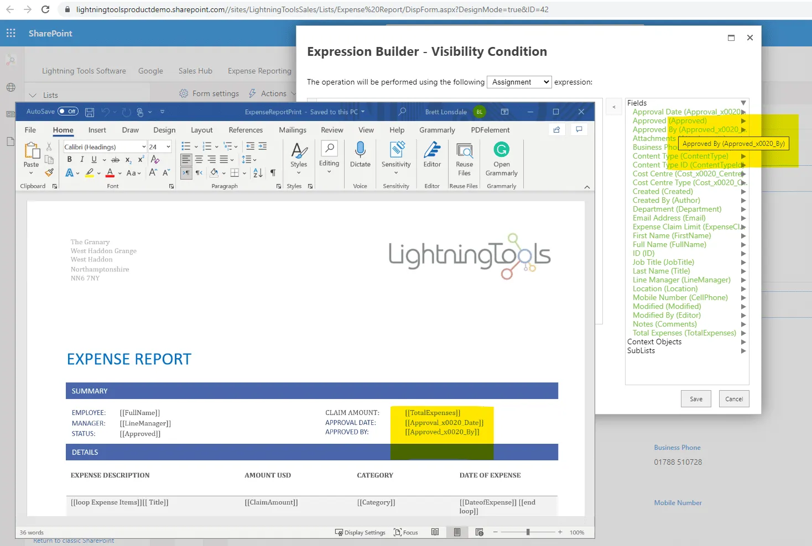812x546 pixels.
Task: Apply text highlight color
Action: tap(90, 173)
